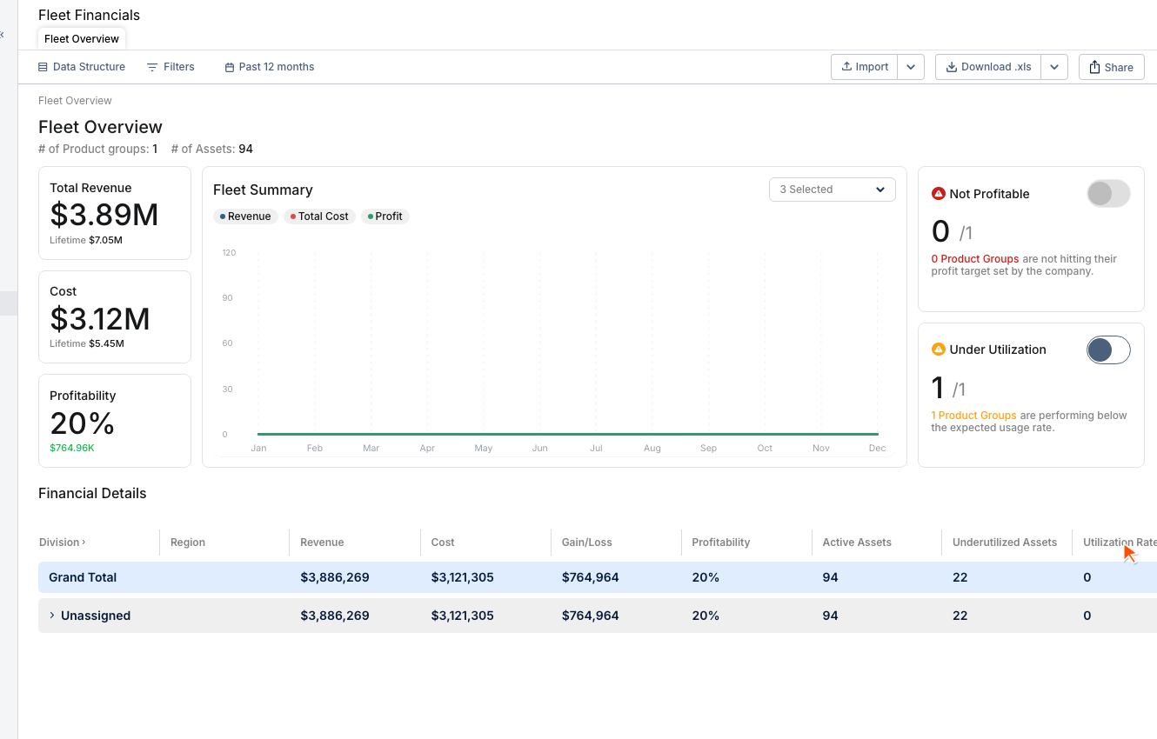This screenshot has height=739, width=1157.
Task: Open the Fleet Overview tab
Action: point(82,38)
